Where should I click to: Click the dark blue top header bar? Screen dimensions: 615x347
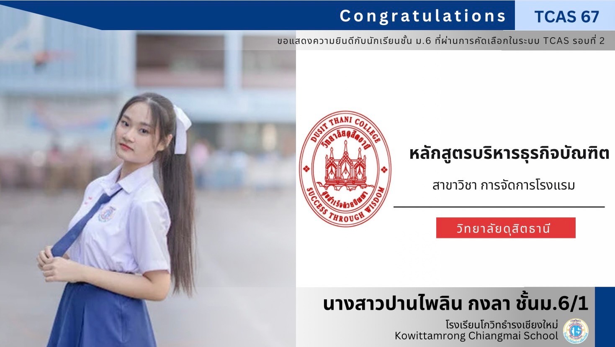pyautogui.click(x=257, y=15)
